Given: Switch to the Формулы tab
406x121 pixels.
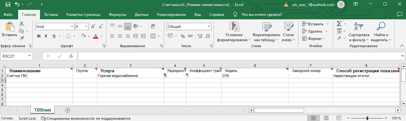Looking at the screenshot, I should tap(118, 15).
